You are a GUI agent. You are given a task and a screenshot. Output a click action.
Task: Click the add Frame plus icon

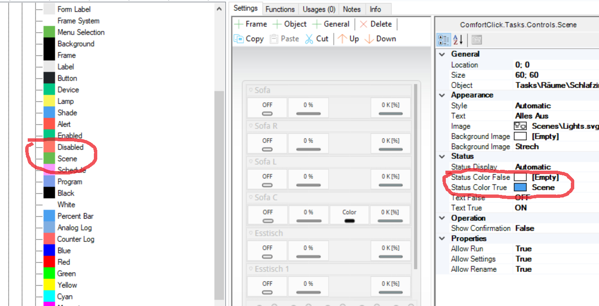click(x=239, y=24)
